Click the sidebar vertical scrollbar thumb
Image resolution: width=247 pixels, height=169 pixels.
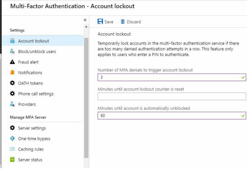pos(86,98)
